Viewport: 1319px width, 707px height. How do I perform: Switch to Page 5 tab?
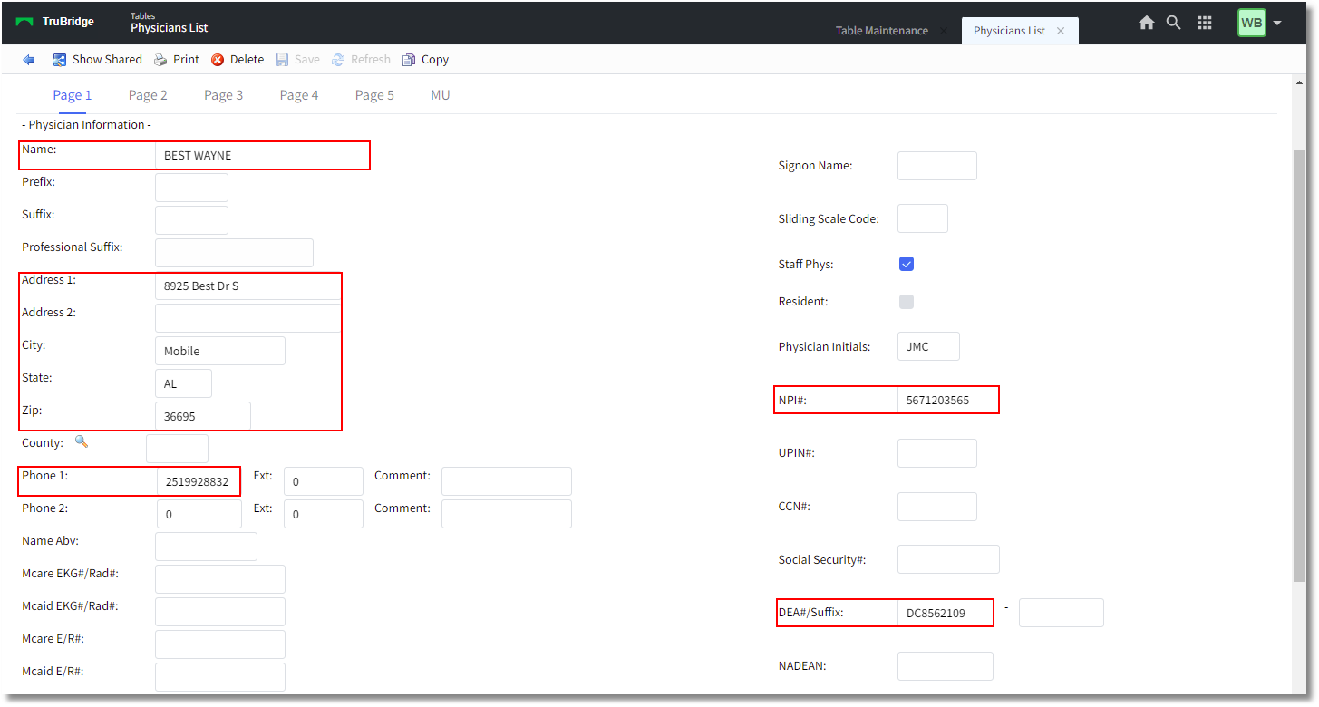coord(374,95)
